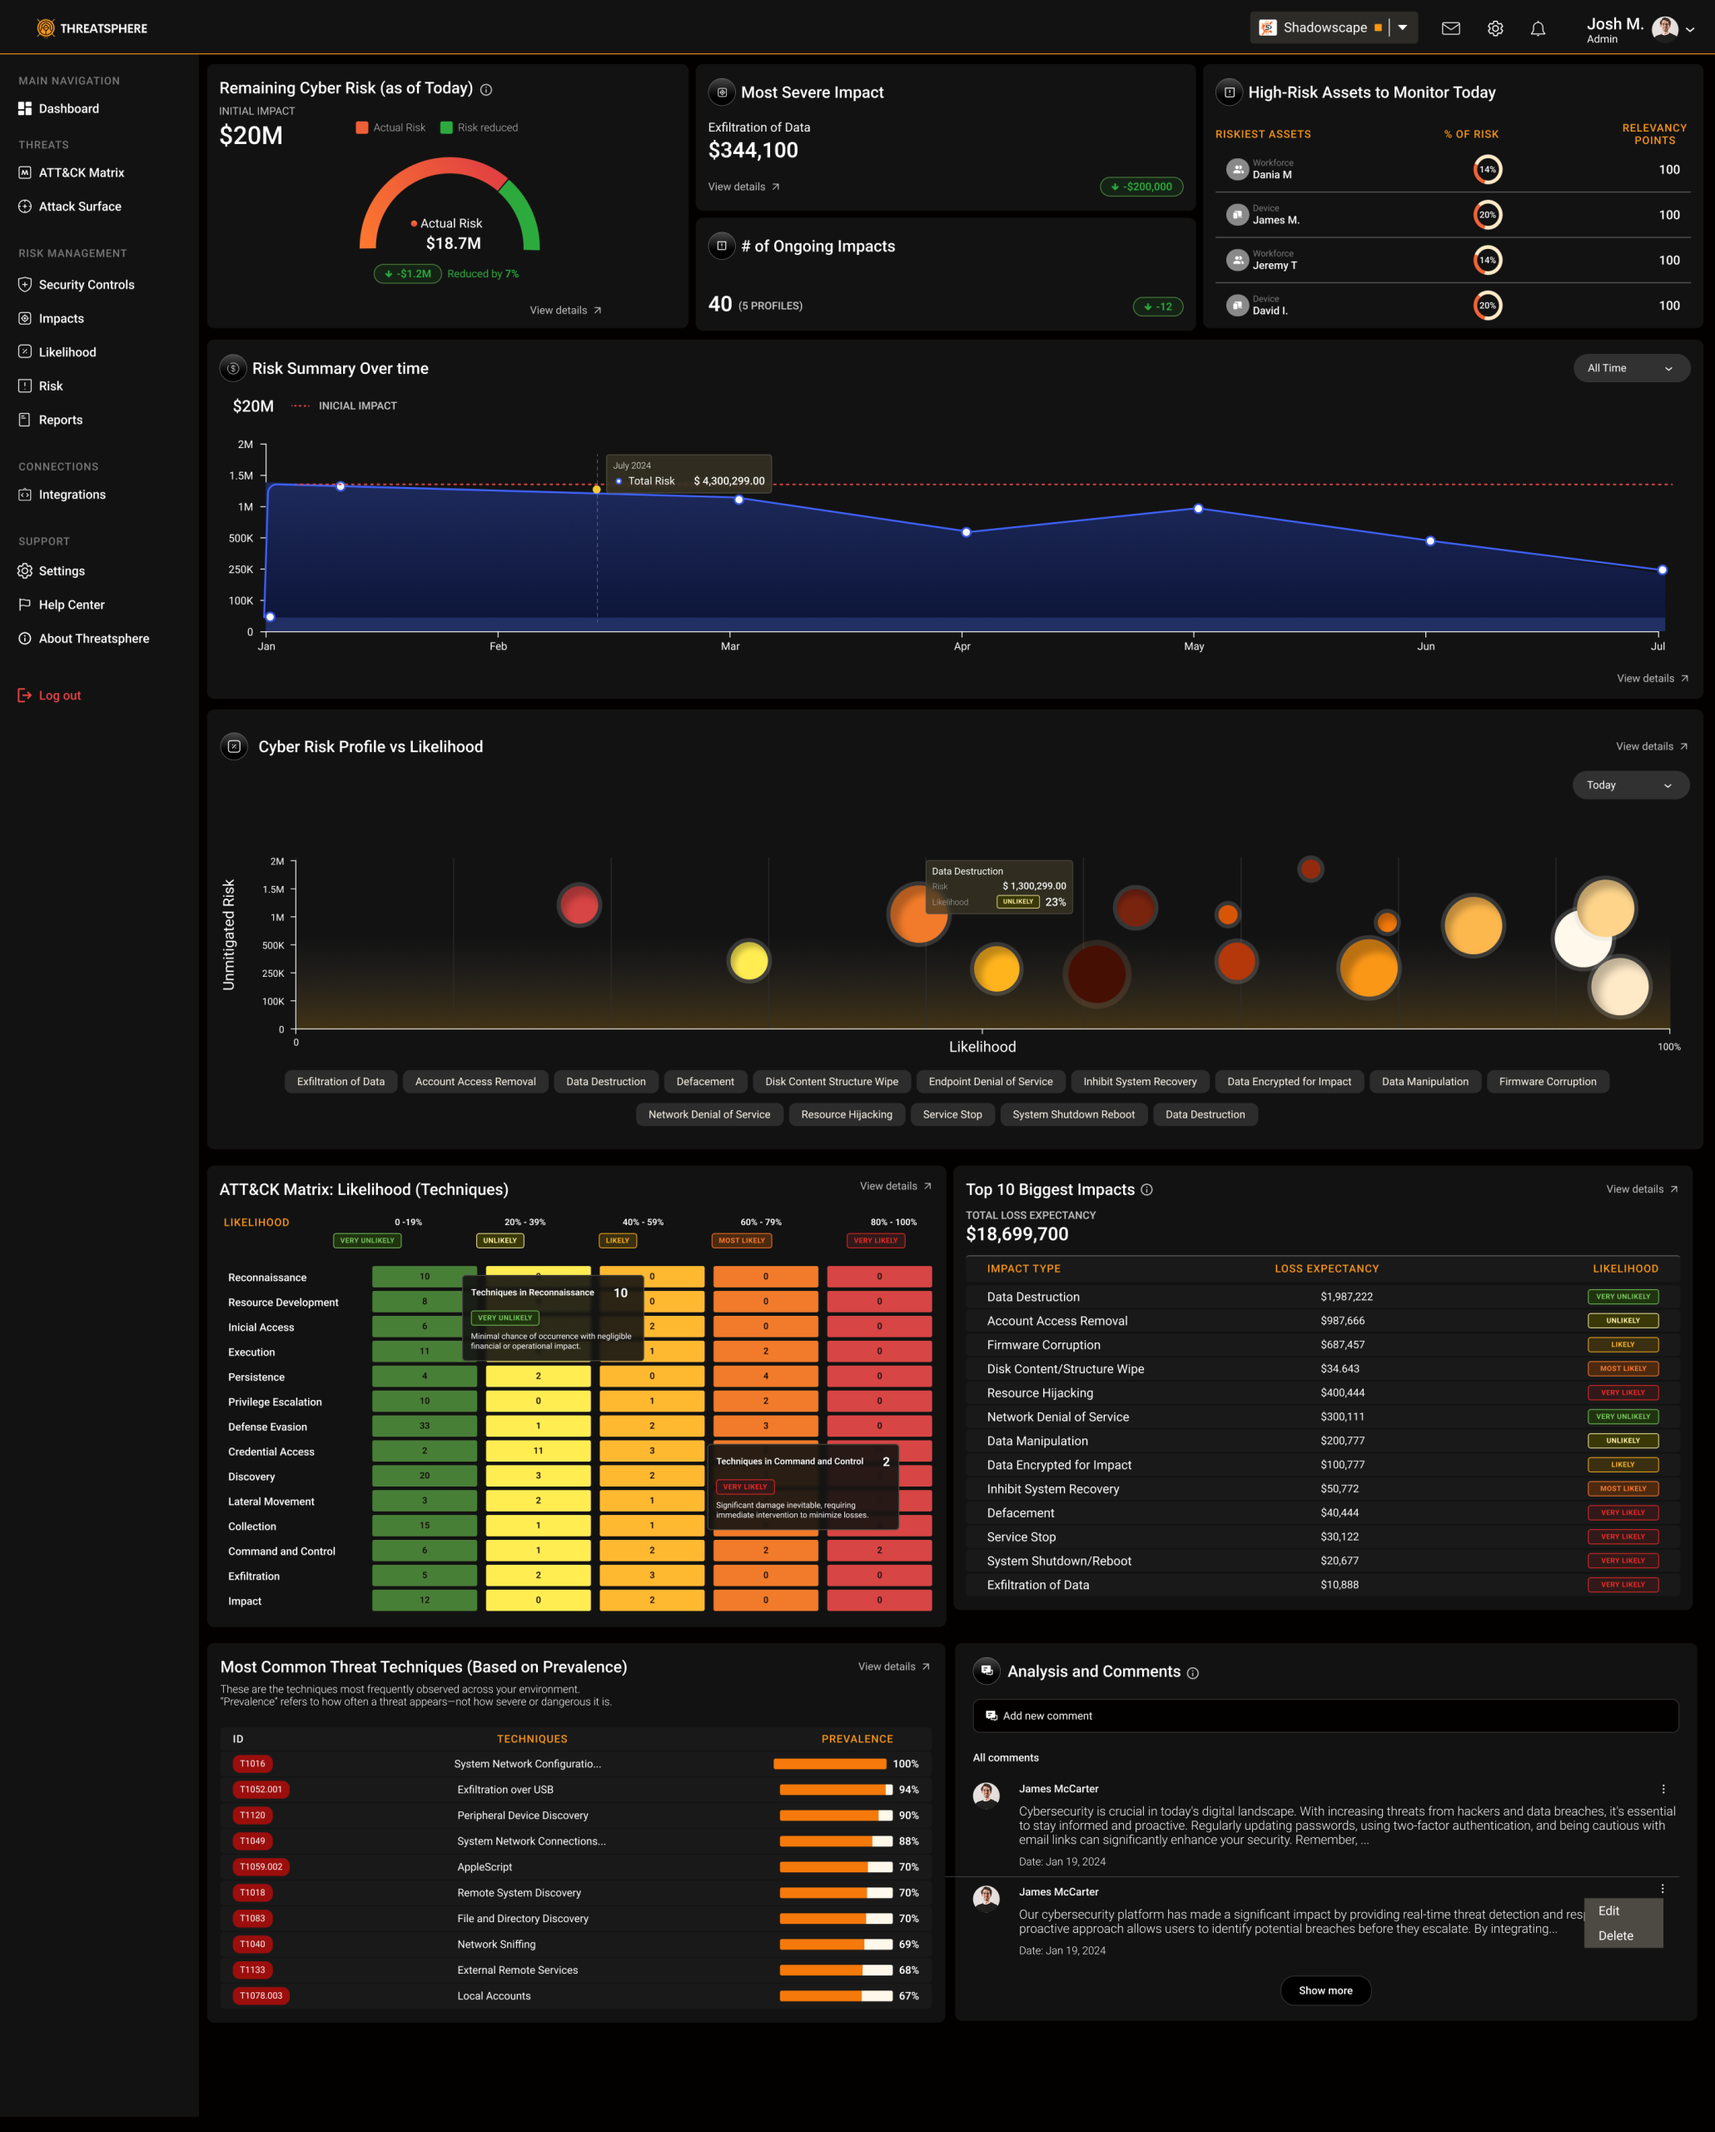Image resolution: width=1715 pixels, height=2132 pixels.
Task: Select Attack Surface in the navigation
Action: coord(78,206)
